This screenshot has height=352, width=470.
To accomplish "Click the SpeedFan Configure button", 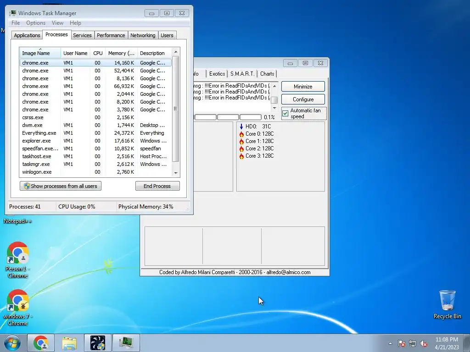I will coord(303,99).
